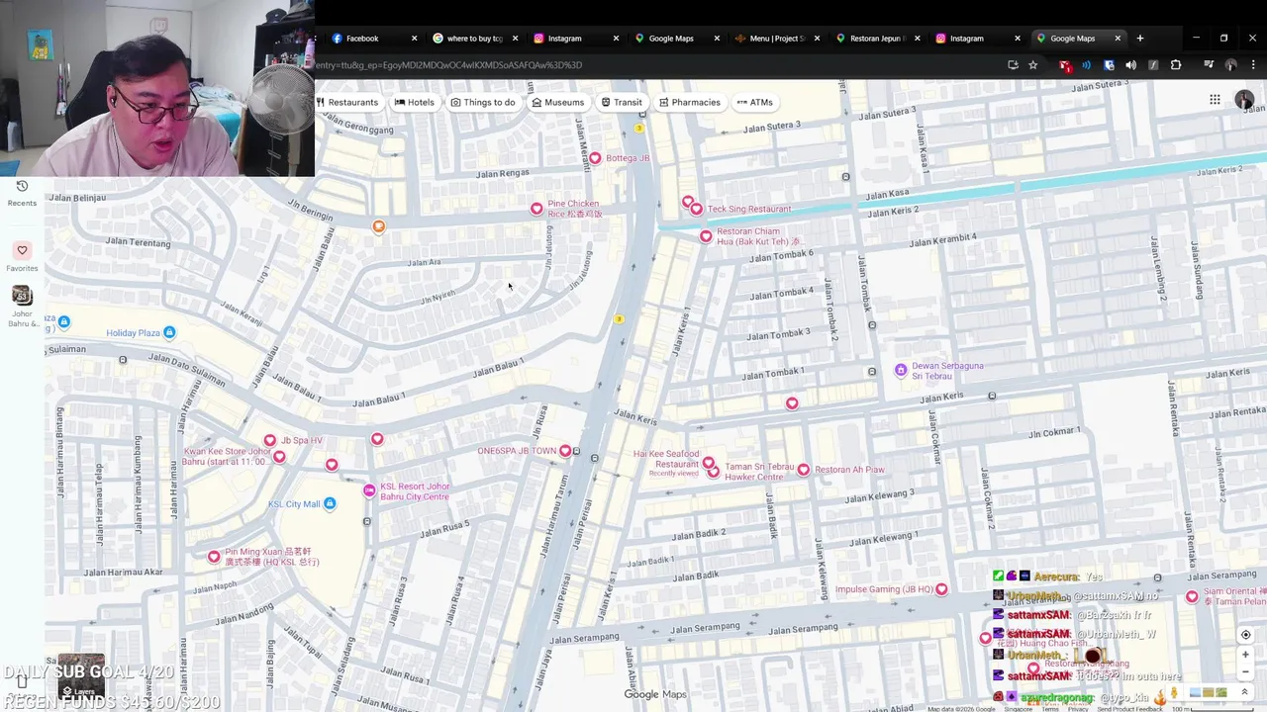Viewport: 1267px width, 712px height.
Task: Click the Kwan Kee Store Johor Bahru pin
Action: [x=279, y=456]
